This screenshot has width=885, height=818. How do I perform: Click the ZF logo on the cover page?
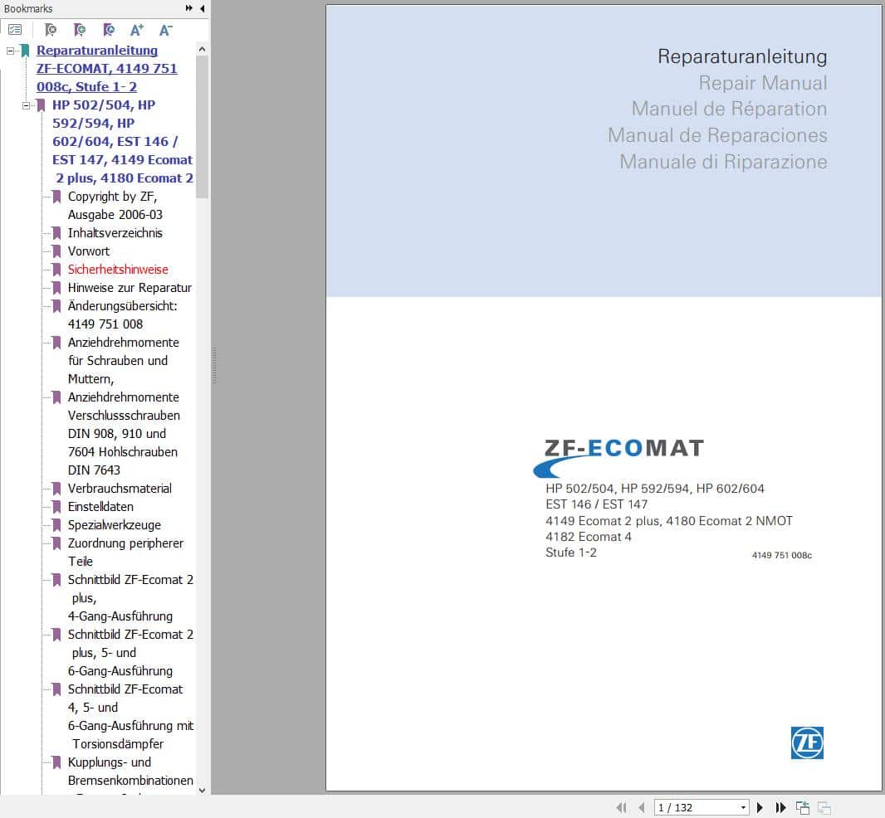pyautogui.click(x=807, y=743)
